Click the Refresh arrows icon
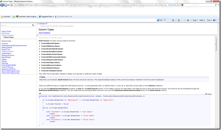 pyautogui.click(x=175, y=5)
